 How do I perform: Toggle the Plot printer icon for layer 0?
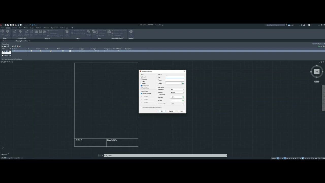[63, 51]
